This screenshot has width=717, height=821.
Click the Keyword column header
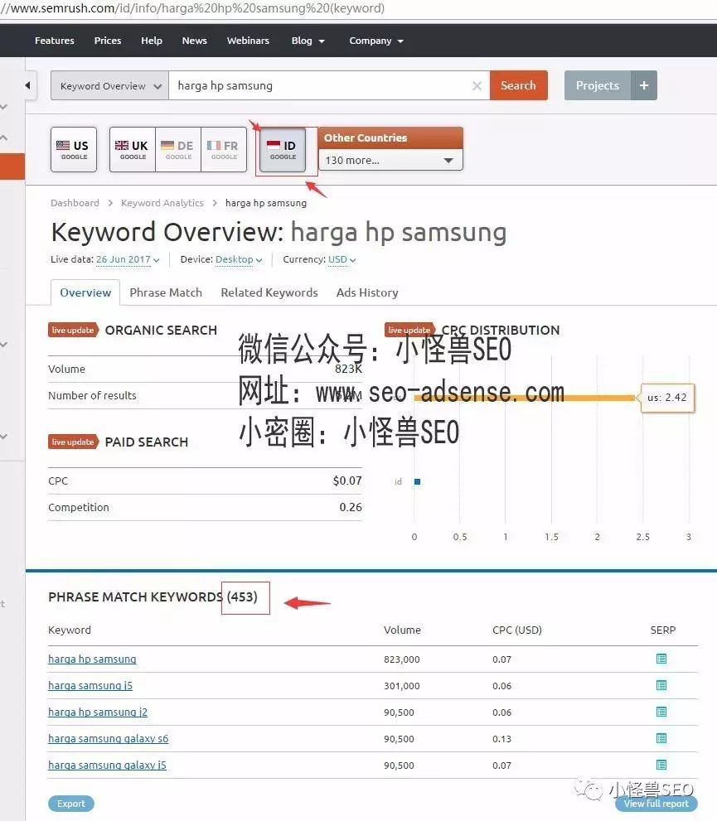70,630
